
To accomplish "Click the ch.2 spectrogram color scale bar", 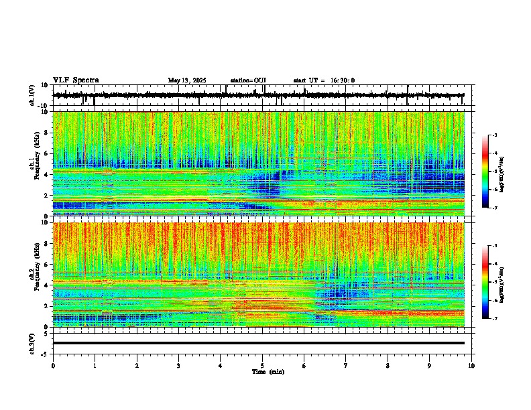I will [485, 282].
